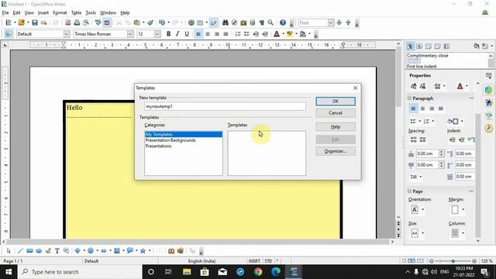This screenshot has width=496, height=279.
Task: Open Google Chrome from taskbar
Action: [258, 272]
